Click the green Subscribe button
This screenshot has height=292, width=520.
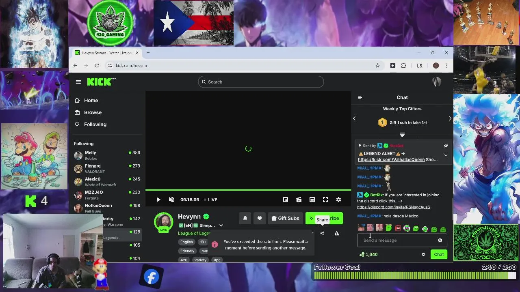click(324, 218)
